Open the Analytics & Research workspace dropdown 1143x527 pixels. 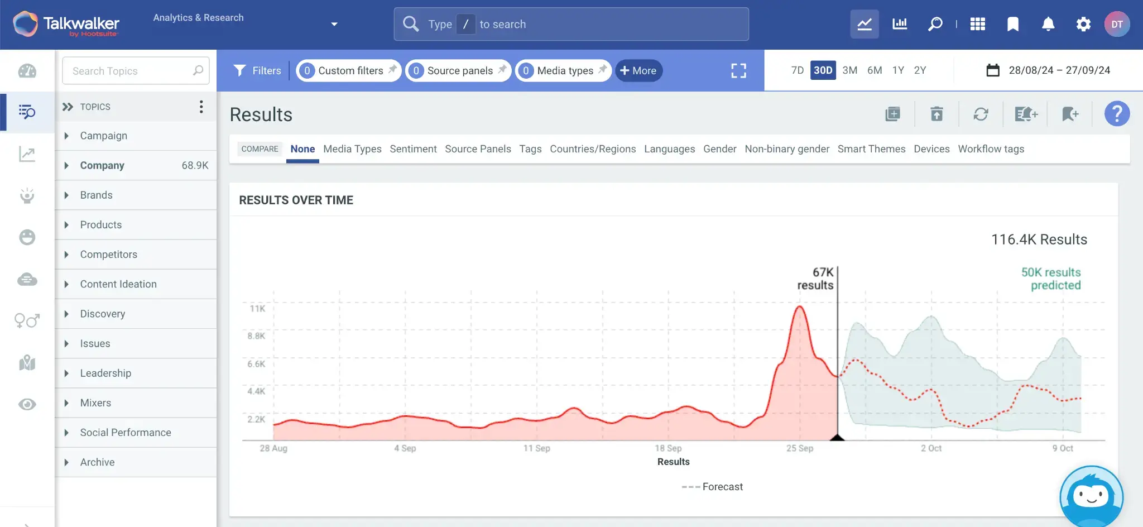(x=334, y=24)
